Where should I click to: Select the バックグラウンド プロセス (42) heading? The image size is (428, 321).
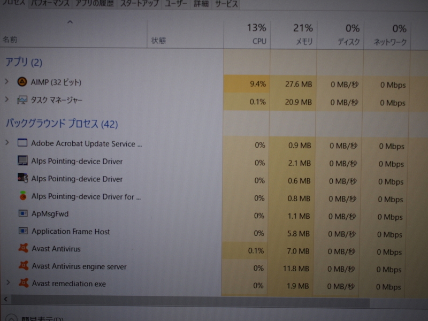point(62,124)
